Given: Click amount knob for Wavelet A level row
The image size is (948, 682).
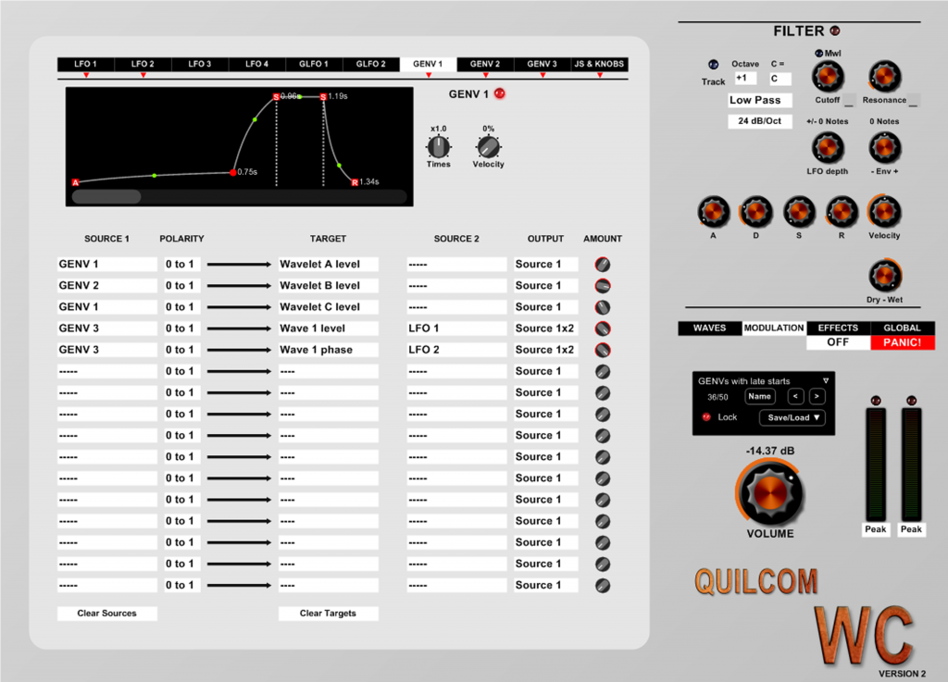Looking at the screenshot, I should tap(603, 265).
